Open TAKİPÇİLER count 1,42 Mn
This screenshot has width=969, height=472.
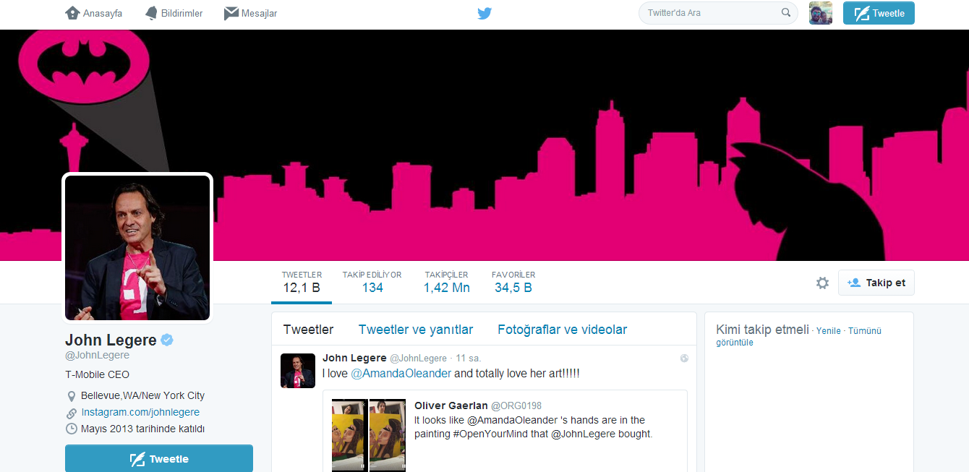tap(447, 283)
